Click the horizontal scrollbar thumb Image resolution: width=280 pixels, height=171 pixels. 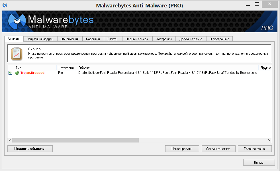pyautogui.click(x=75, y=141)
